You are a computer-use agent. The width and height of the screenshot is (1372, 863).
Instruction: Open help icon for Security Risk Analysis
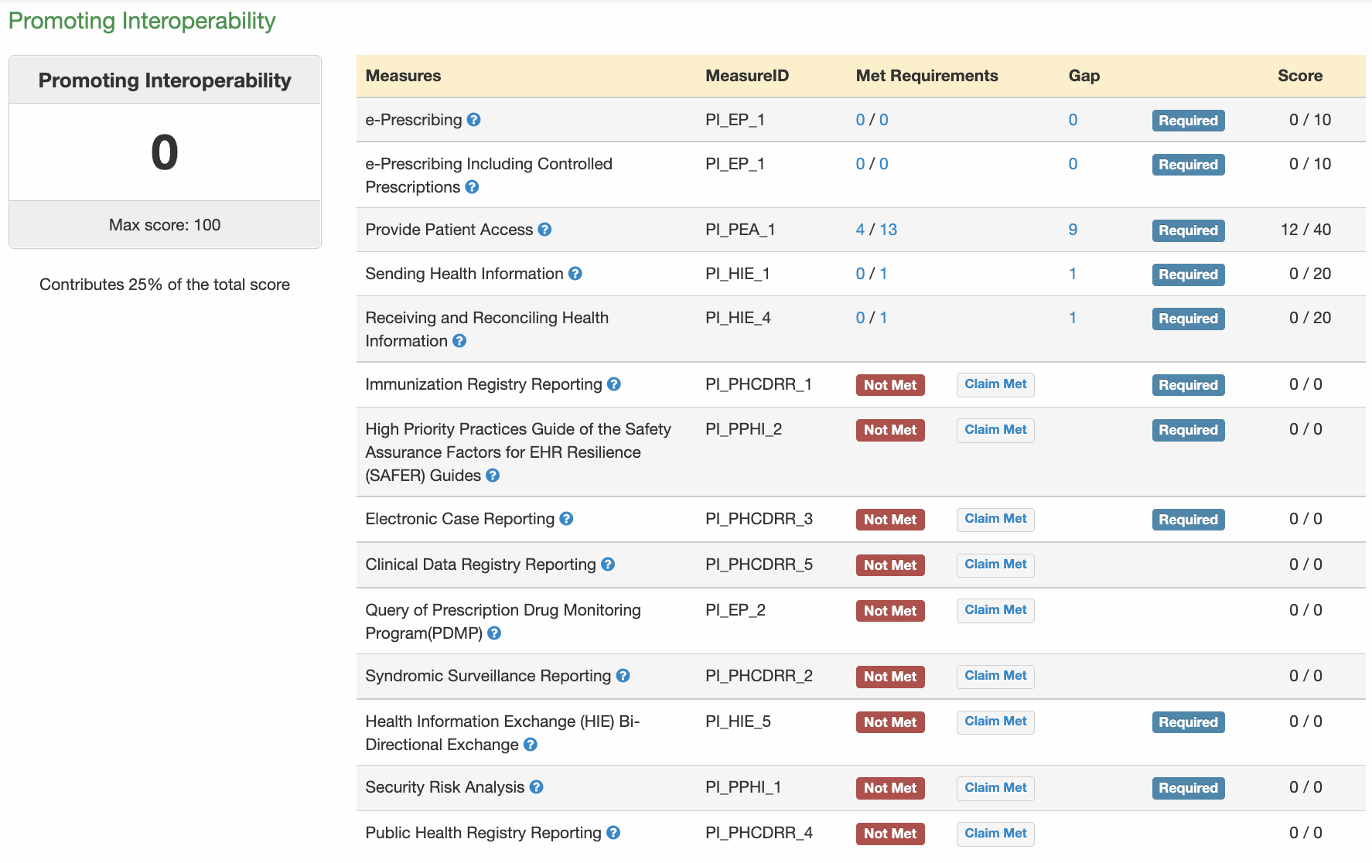click(x=537, y=787)
